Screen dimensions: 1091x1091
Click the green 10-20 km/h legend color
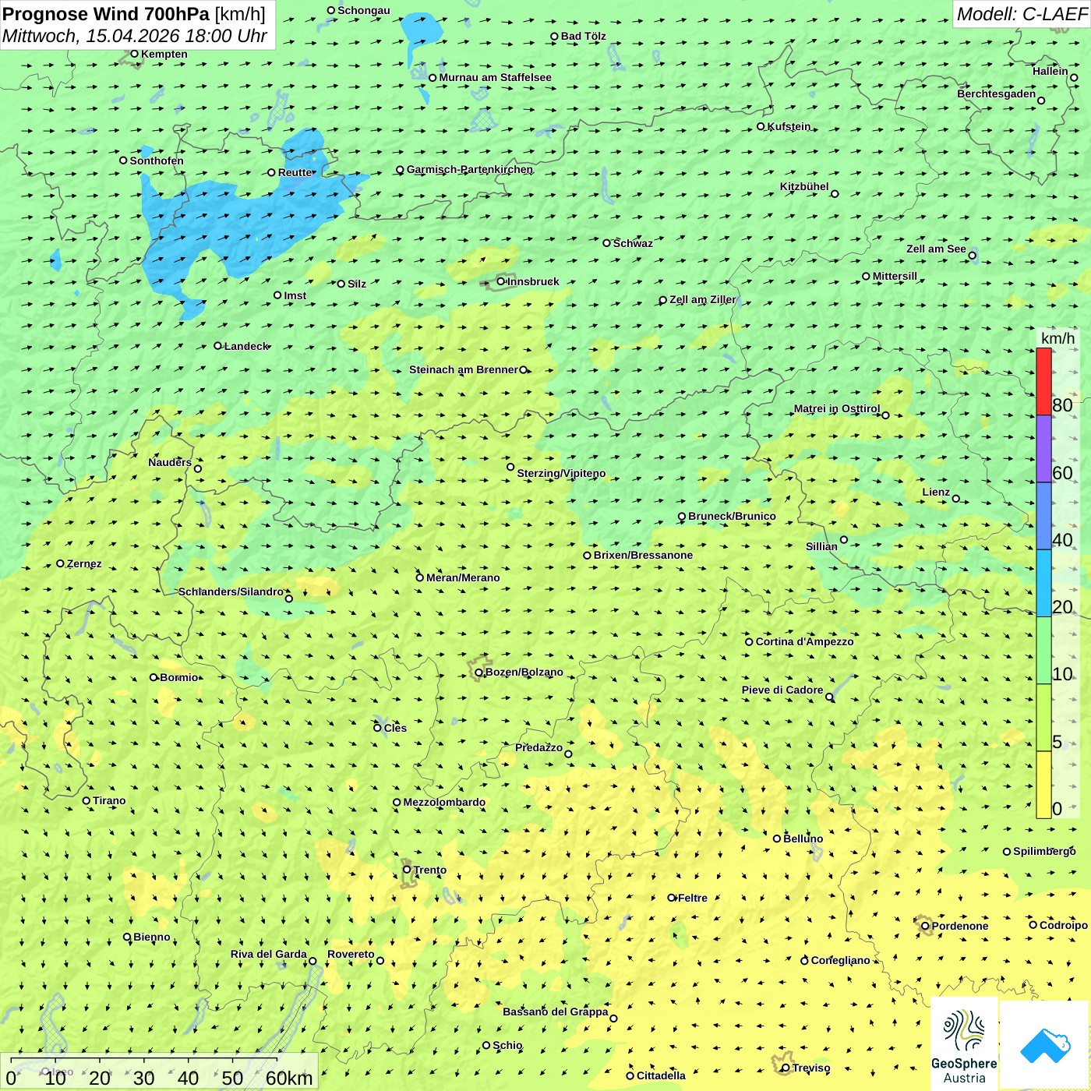(1043, 651)
